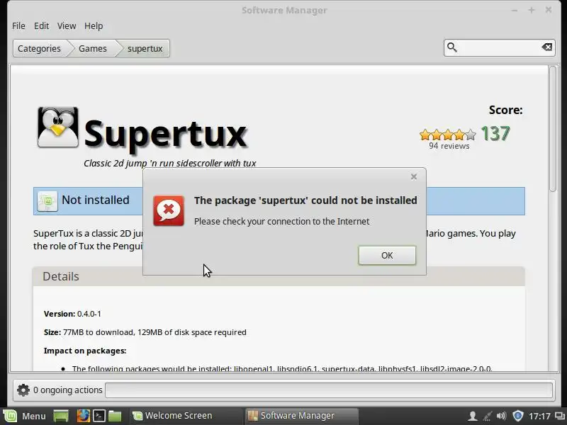Open the Edit menu
Viewport: 567px width, 425px height.
coord(41,26)
